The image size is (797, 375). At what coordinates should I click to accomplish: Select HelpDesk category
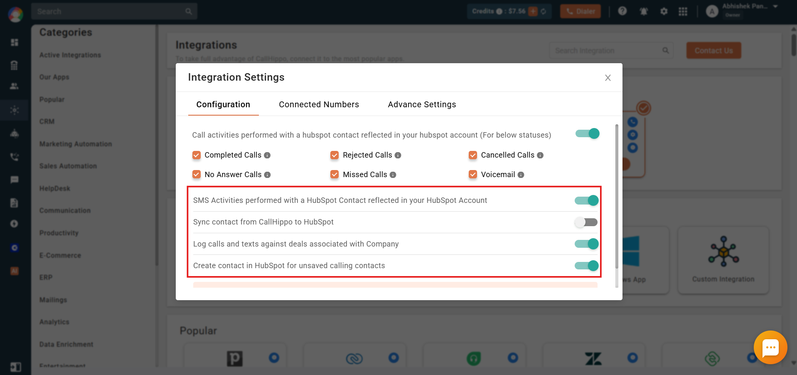coord(55,188)
